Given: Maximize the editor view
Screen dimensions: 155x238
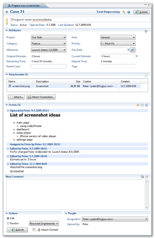Looking at the screenshot, I should [x=149, y=5].
